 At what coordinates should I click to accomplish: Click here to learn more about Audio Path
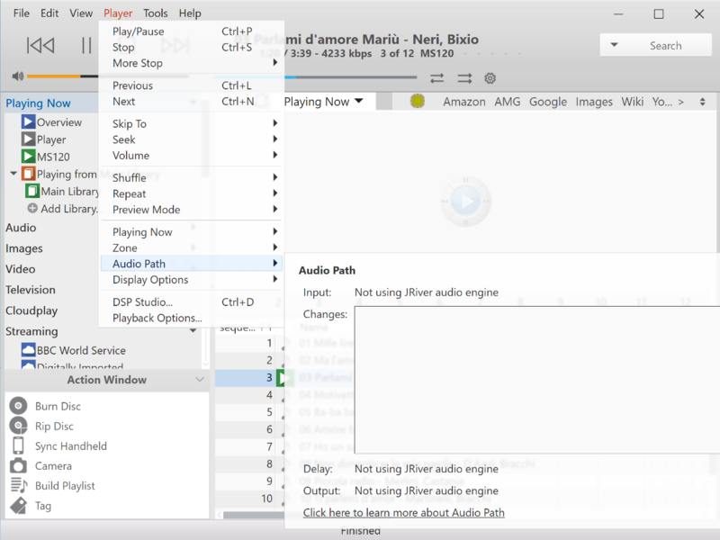click(403, 512)
